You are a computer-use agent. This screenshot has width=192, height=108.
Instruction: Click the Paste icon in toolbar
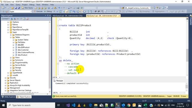tap(55, 8)
